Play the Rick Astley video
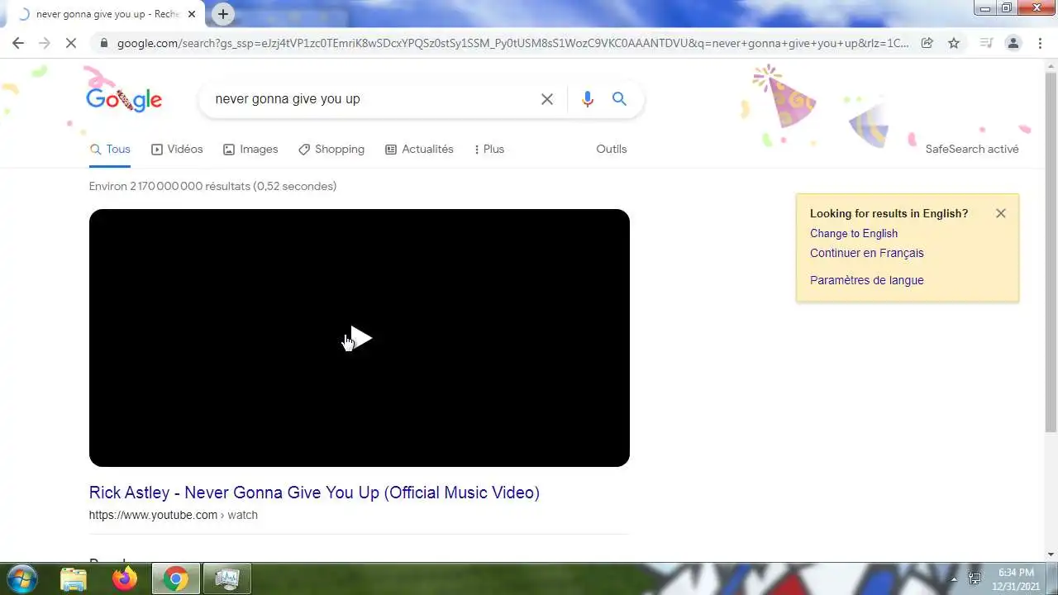Screen dimensions: 1058x595 [360, 338]
